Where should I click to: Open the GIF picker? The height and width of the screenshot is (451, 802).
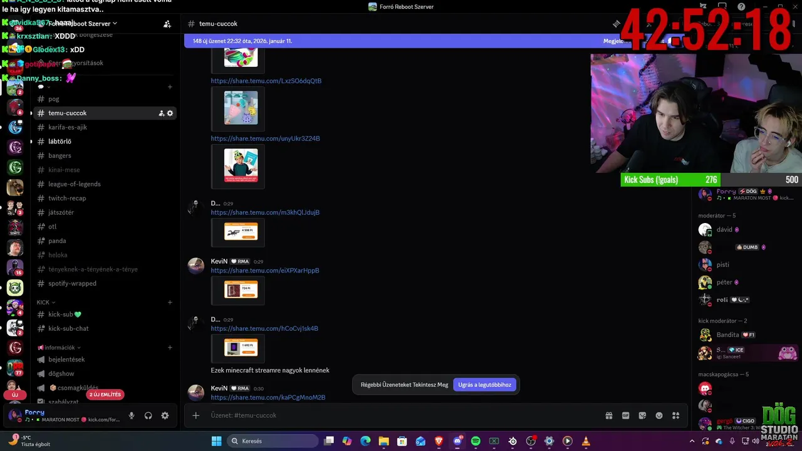pyautogui.click(x=625, y=415)
